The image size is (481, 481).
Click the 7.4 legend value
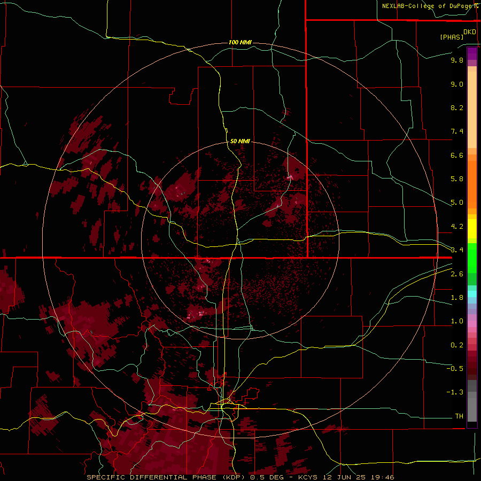[x=457, y=131]
